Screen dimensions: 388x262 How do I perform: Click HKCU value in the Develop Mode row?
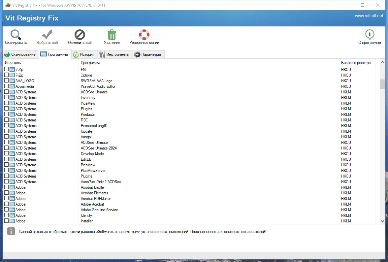coord(346,154)
